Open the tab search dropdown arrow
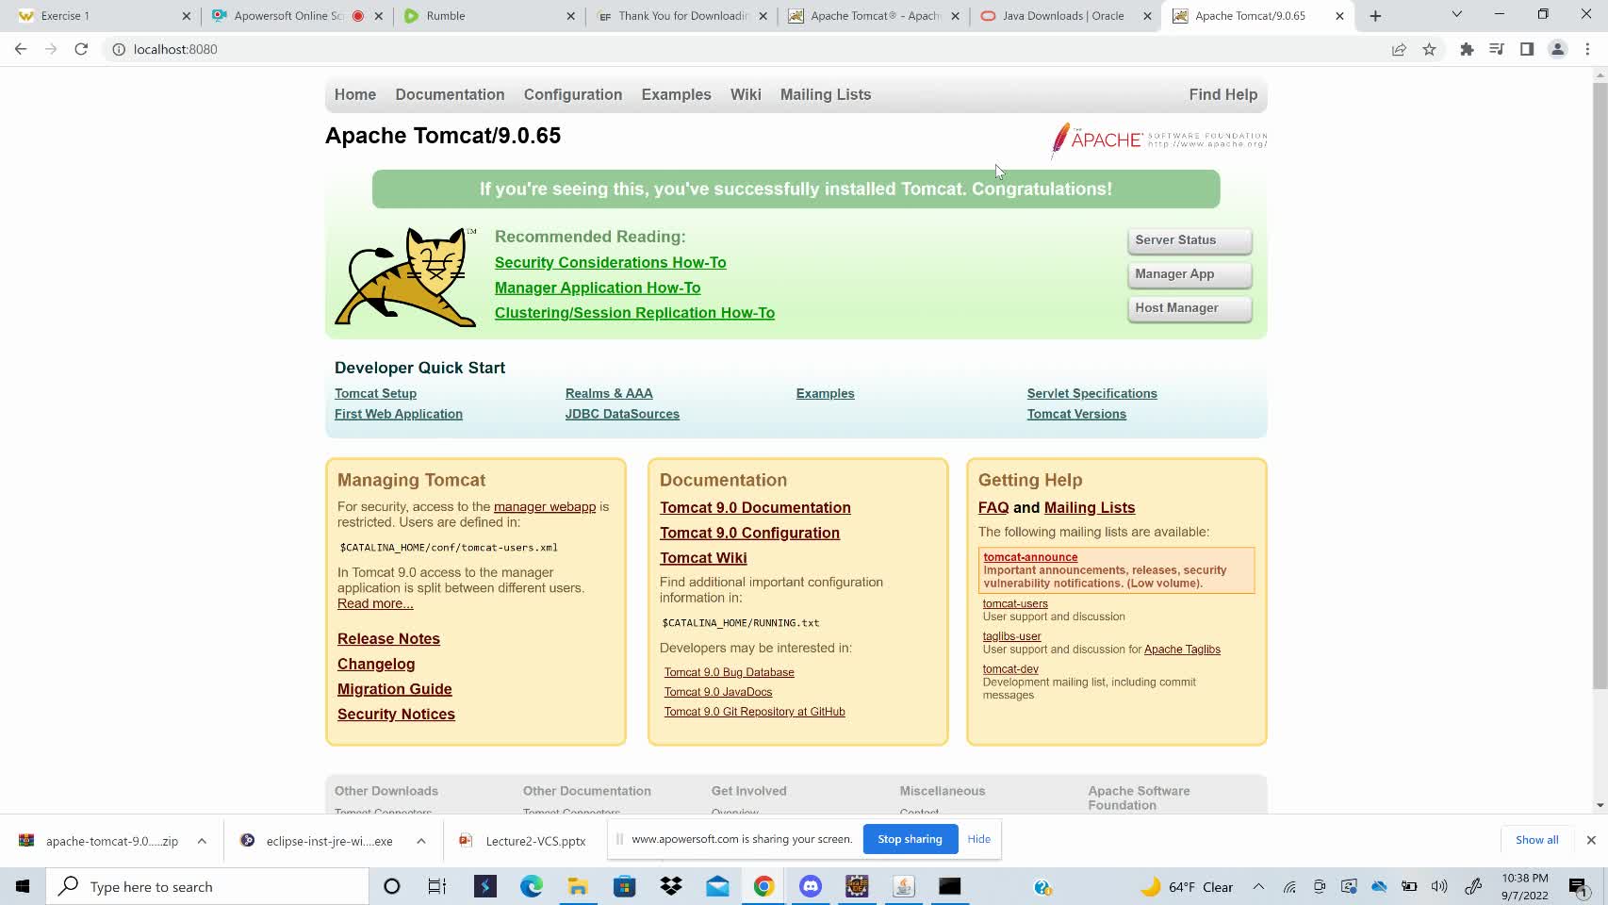1608x905 pixels. [1456, 15]
